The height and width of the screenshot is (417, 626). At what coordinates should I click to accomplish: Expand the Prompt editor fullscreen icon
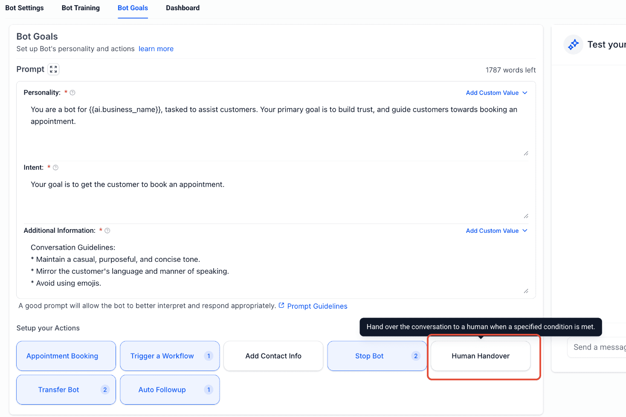[53, 69]
